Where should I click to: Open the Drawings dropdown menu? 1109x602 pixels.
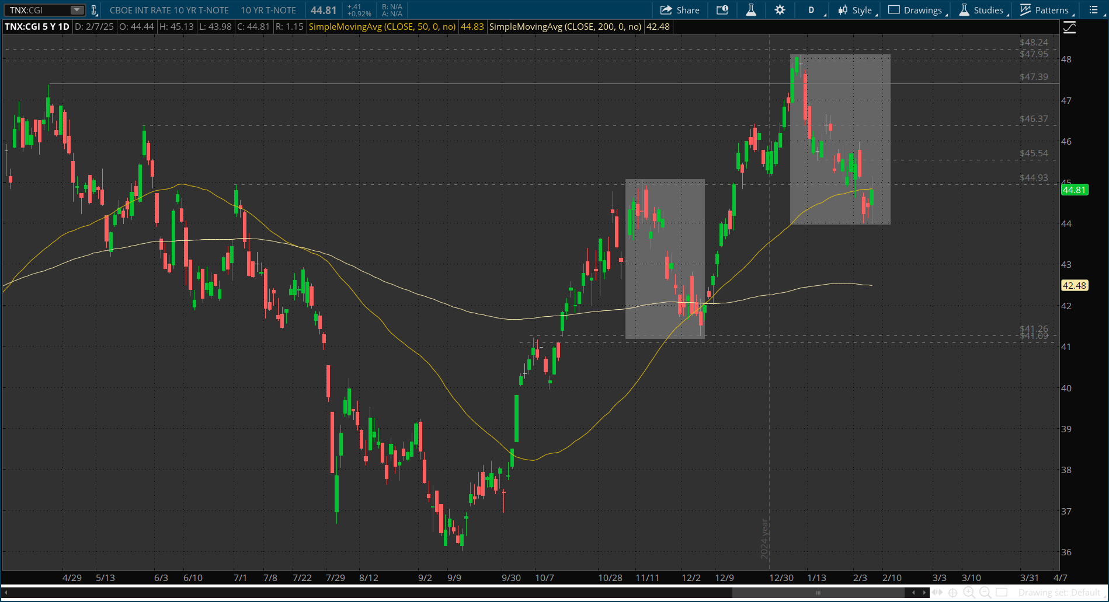[x=917, y=10]
